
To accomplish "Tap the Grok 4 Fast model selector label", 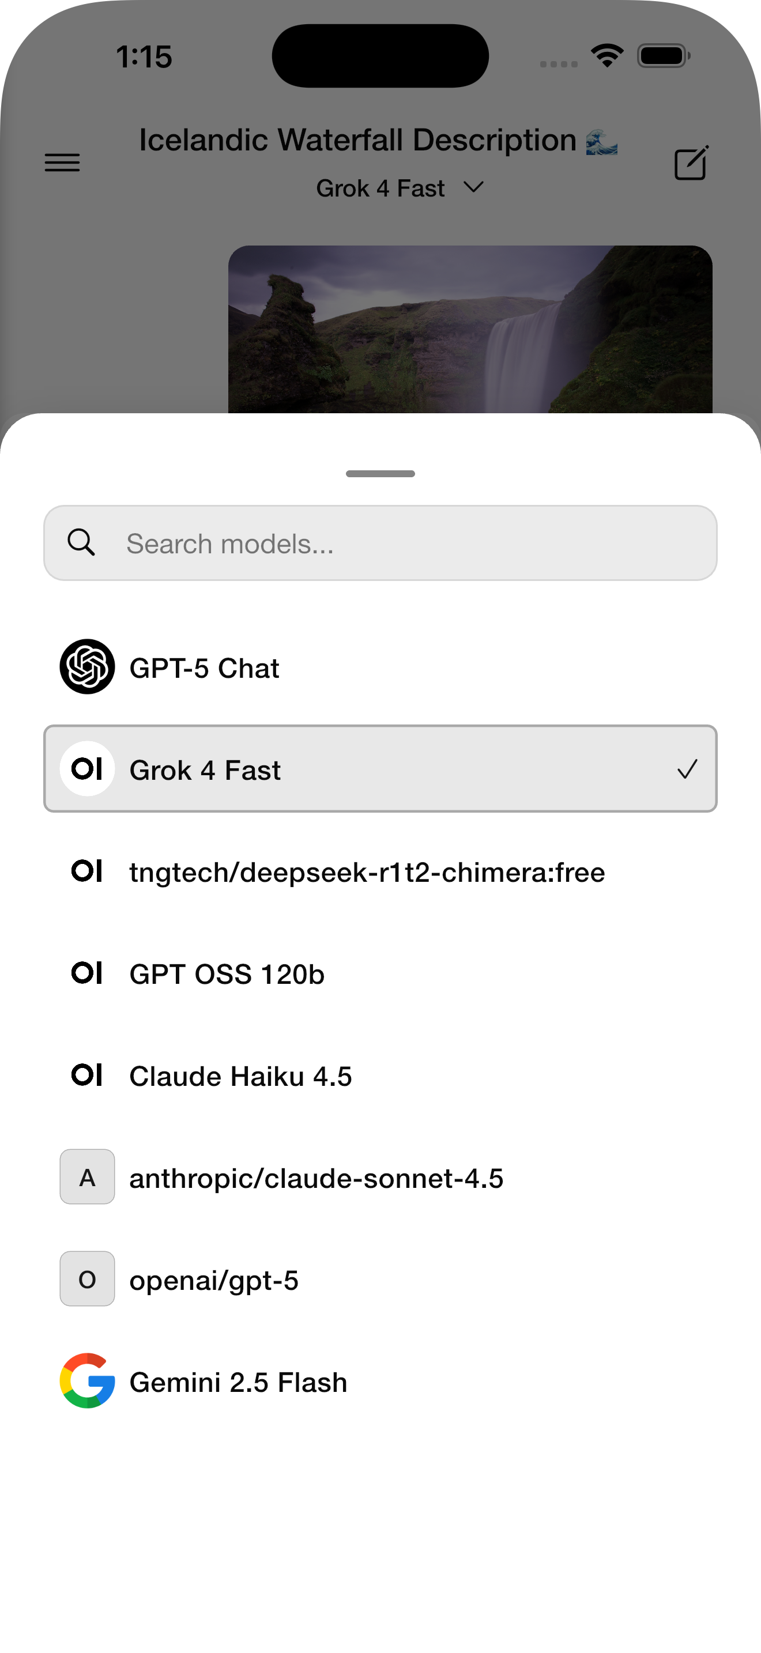I will (380, 188).
